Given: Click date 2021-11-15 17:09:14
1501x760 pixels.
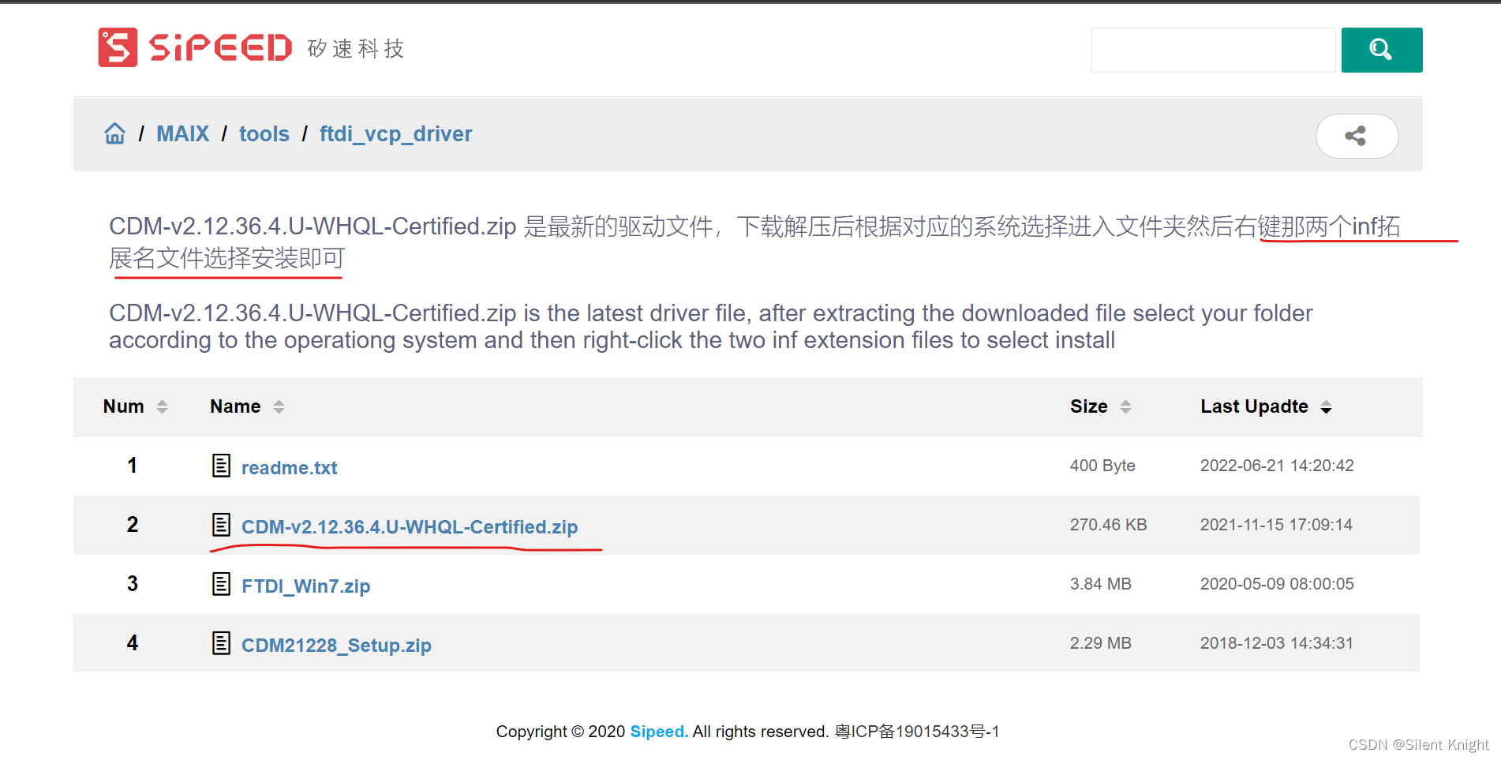Looking at the screenshot, I should 1276,525.
